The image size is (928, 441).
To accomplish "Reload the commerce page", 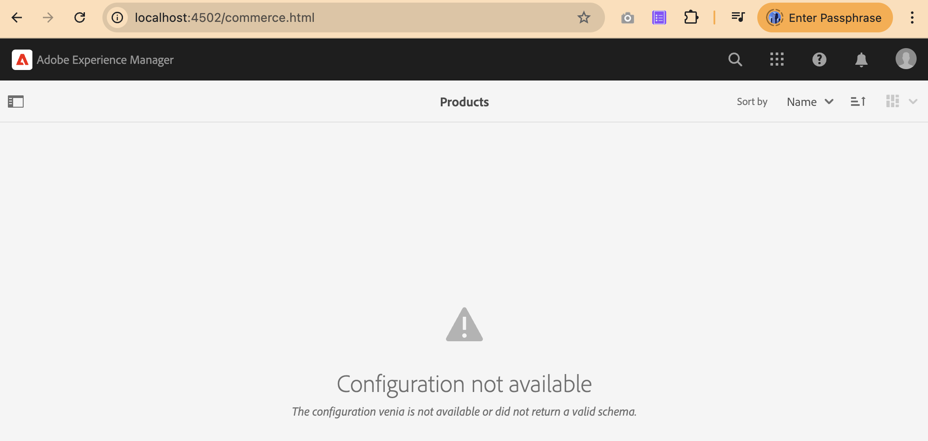I will [80, 17].
